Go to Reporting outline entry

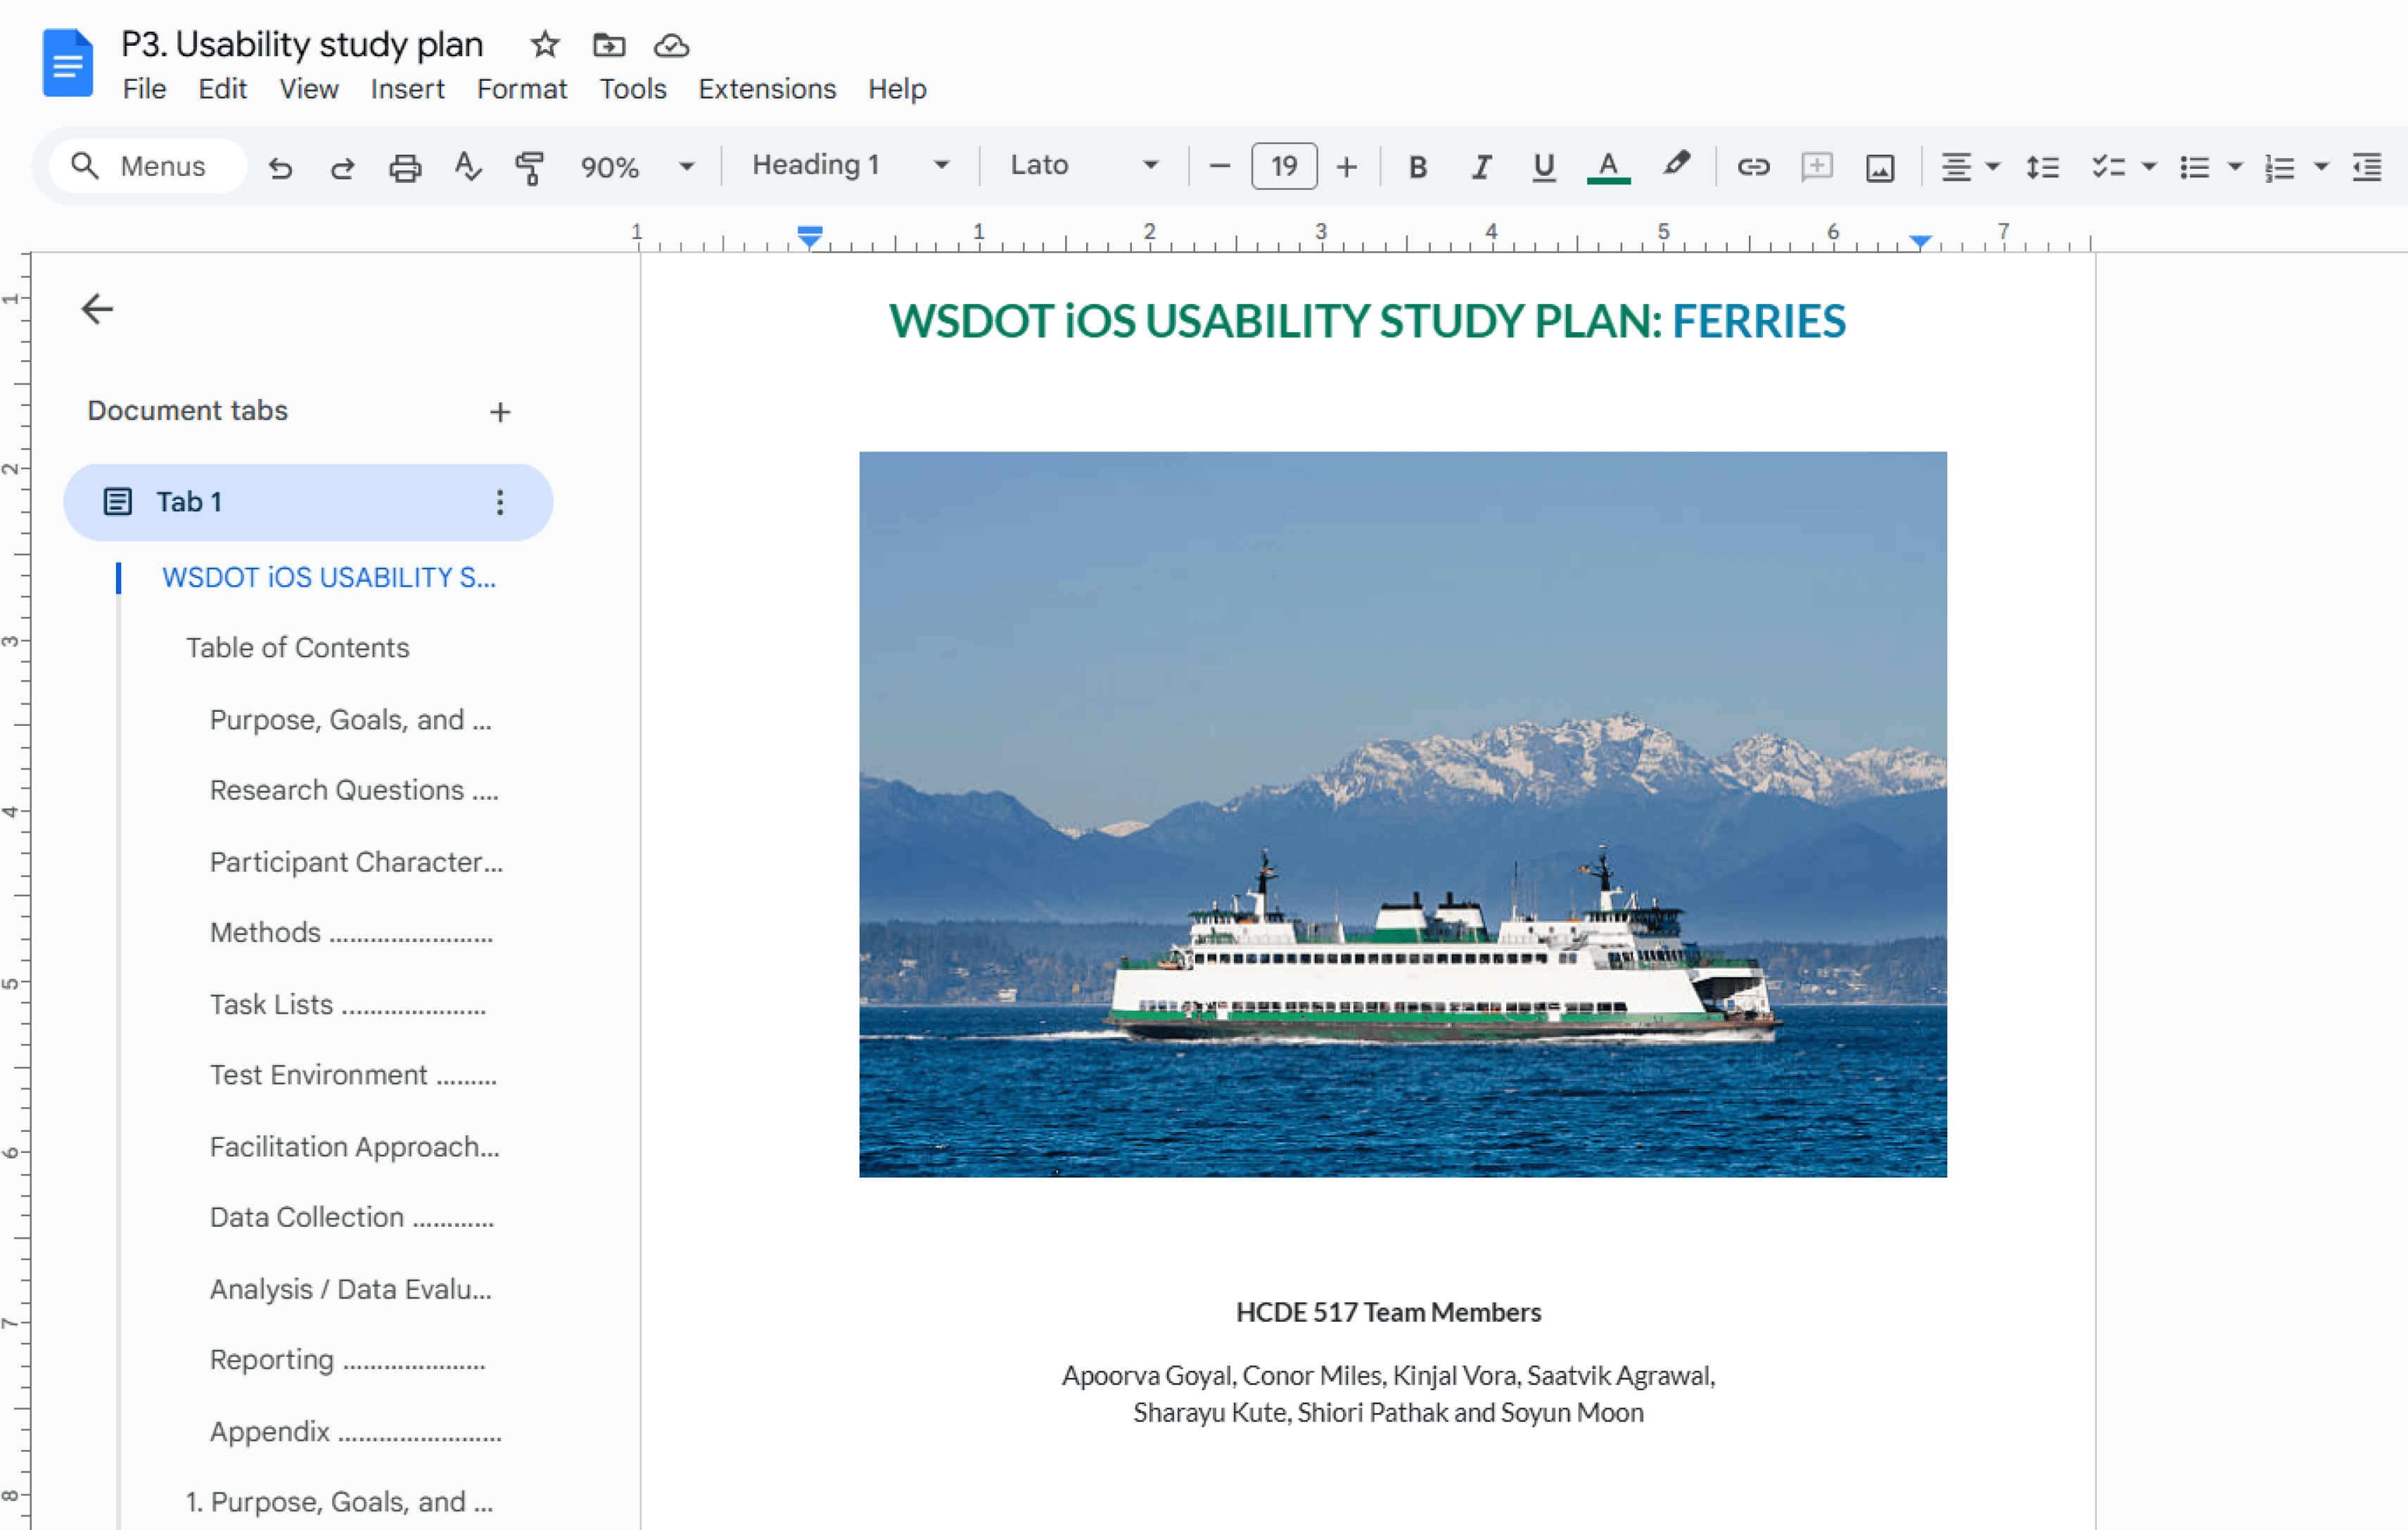[x=348, y=1360]
